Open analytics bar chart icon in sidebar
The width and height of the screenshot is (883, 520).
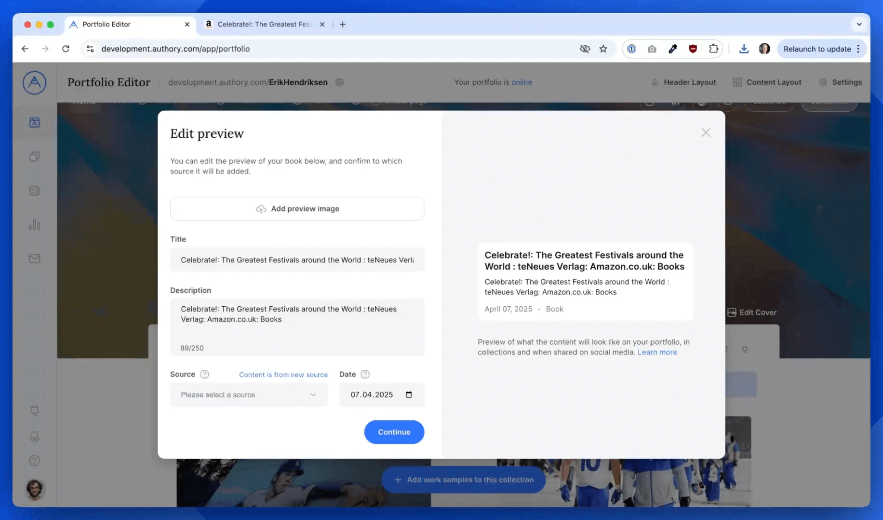point(34,225)
